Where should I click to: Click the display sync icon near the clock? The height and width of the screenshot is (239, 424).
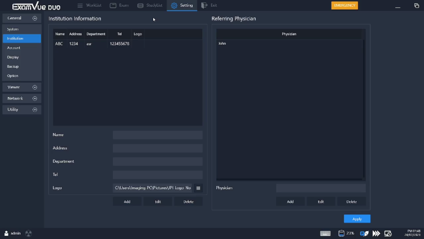(x=387, y=233)
